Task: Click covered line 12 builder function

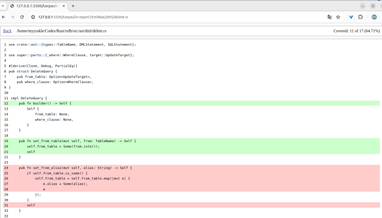Action: 45,103
